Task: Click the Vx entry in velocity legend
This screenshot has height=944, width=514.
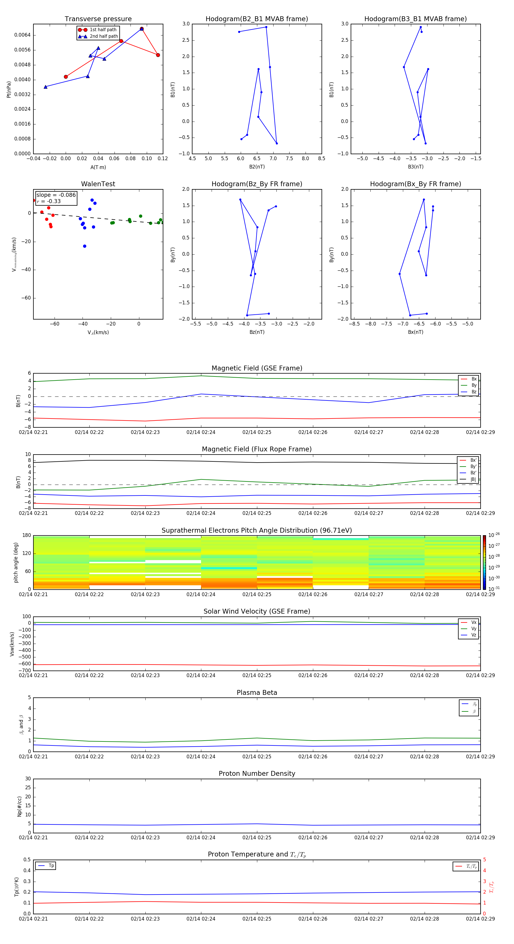Action: pos(469,623)
